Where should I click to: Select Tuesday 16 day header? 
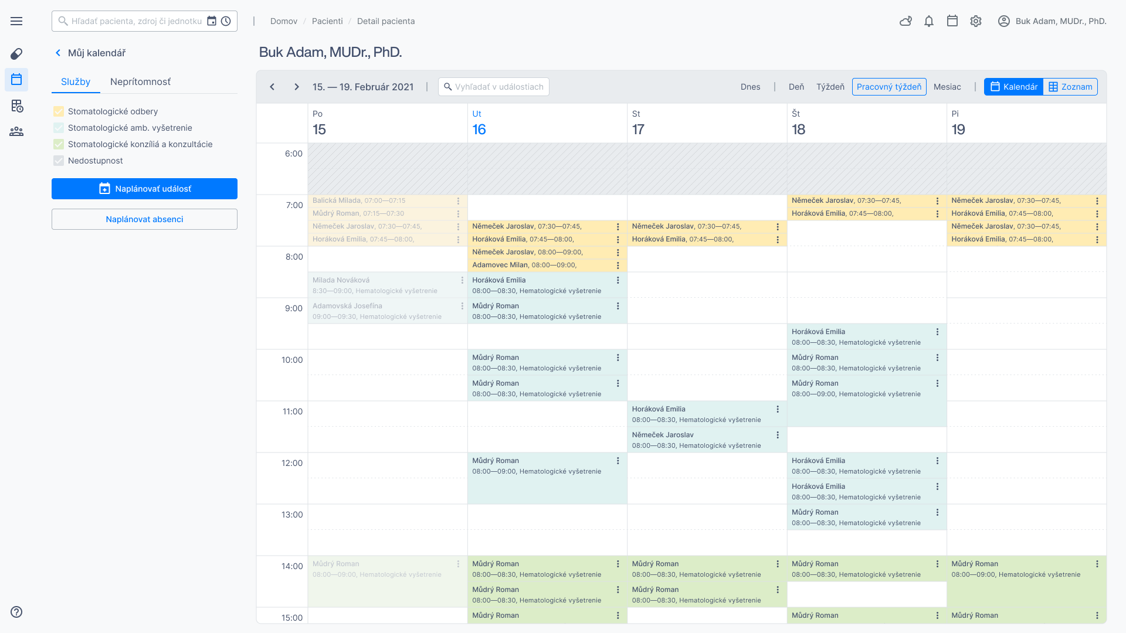[x=547, y=123]
